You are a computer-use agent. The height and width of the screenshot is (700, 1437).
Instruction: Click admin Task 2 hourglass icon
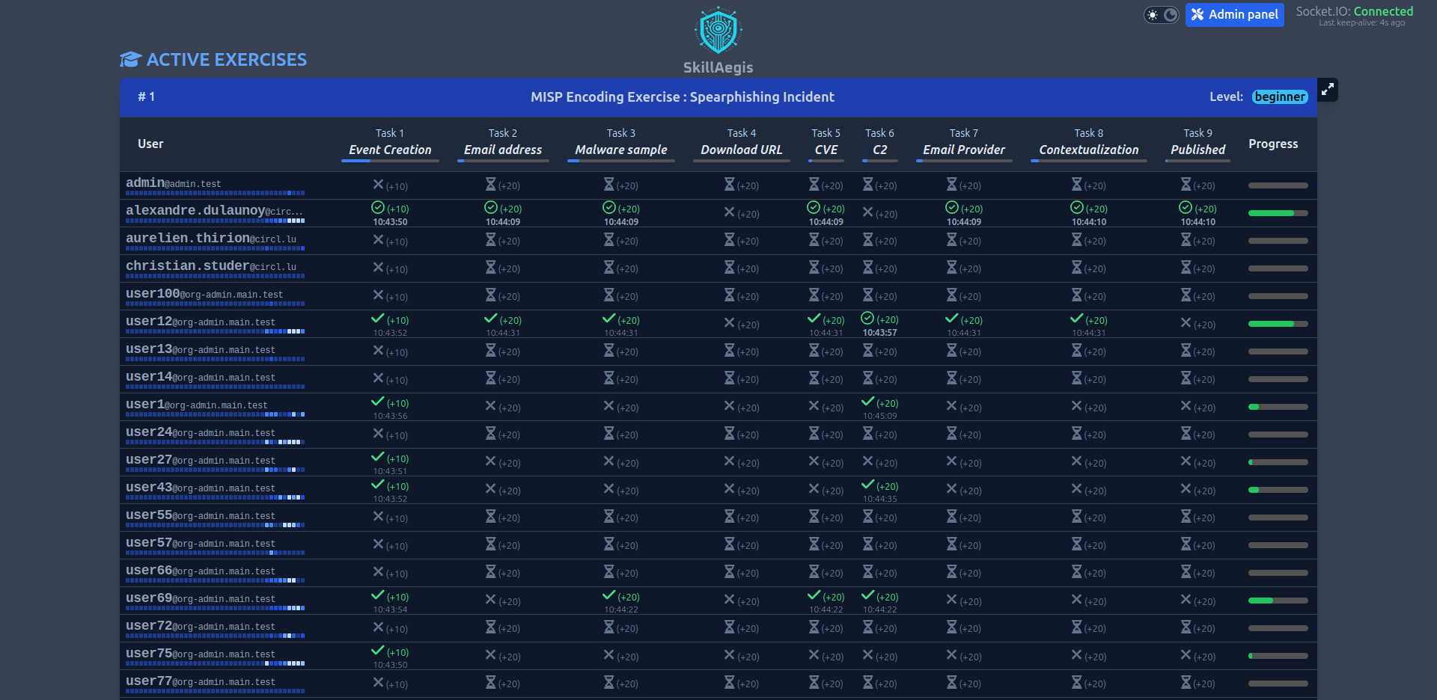[x=491, y=184]
